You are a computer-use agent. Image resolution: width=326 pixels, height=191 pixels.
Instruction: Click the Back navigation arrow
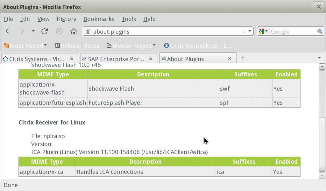[8, 31]
